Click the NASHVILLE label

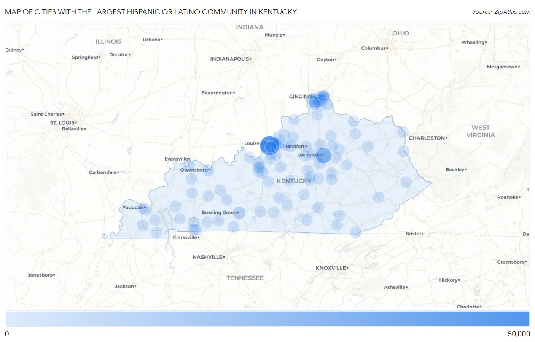click(x=207, y=257)
